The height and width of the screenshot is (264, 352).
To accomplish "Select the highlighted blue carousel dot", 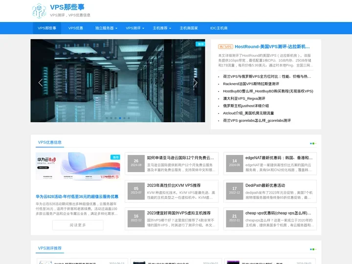I will [120, 118].
